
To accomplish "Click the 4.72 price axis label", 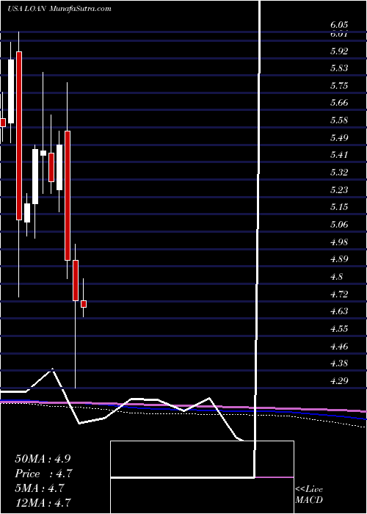I will point(339,294).
